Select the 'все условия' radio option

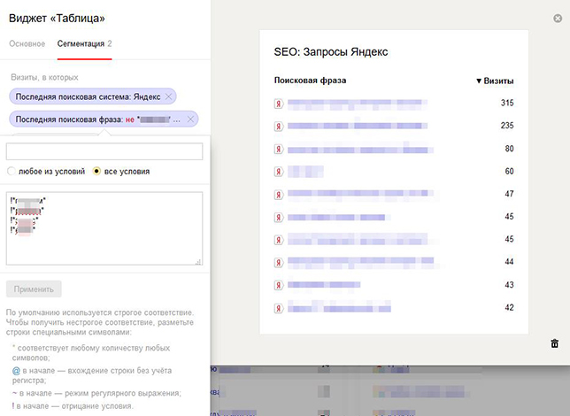point(96,171)
